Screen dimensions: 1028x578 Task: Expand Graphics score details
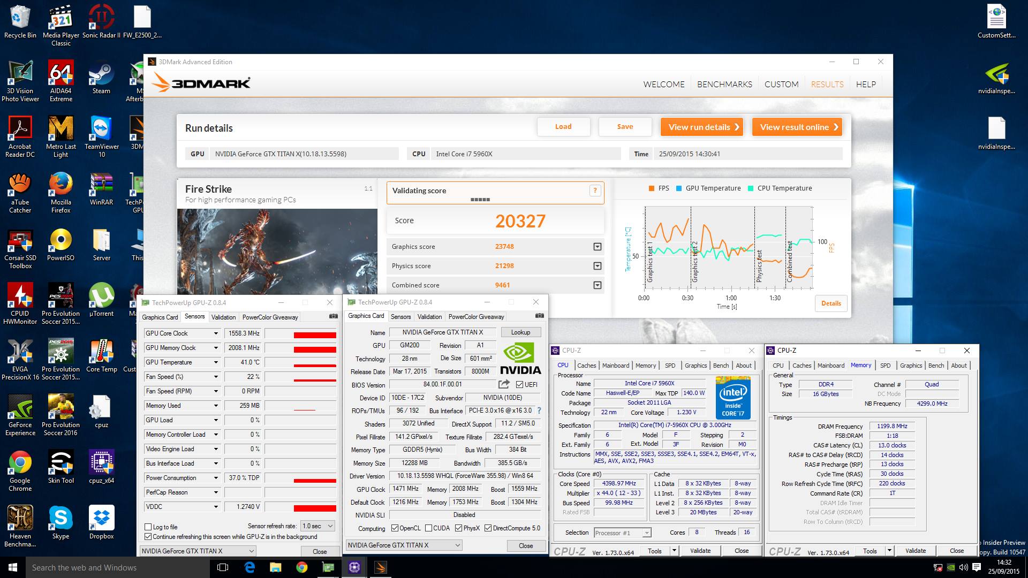click(597, 247)
